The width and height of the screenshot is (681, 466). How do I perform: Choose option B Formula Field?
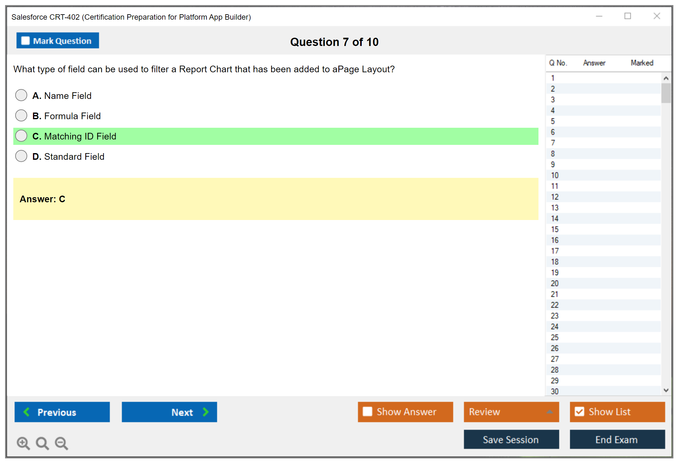[21, 115]
